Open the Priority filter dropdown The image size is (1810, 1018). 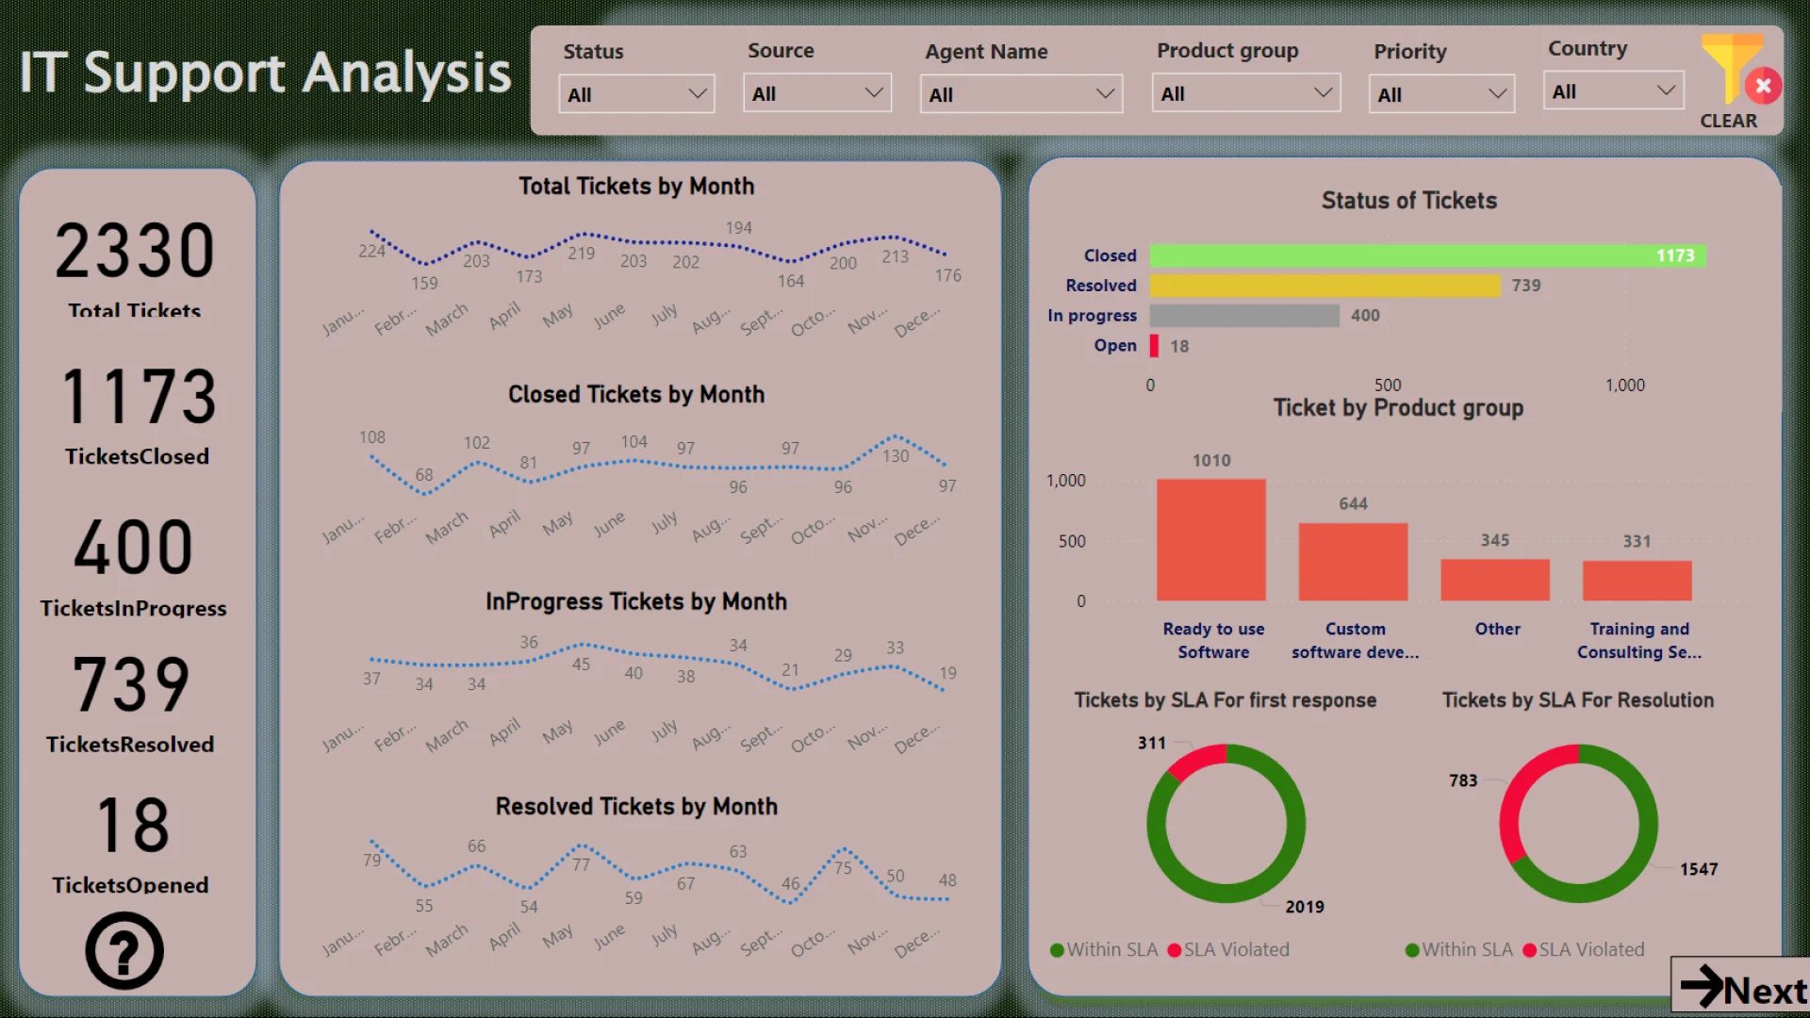pyautogui.click(x=1441, y=94)
